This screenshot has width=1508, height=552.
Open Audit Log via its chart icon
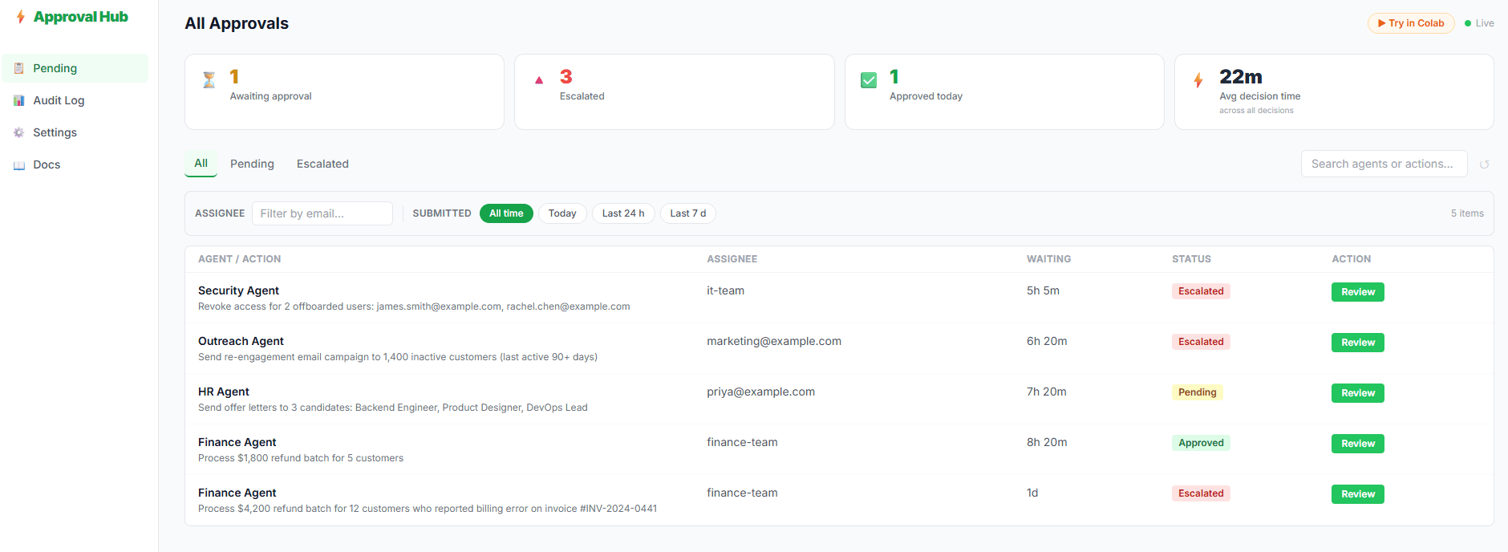pyautogui.click(x=19, y=100)
